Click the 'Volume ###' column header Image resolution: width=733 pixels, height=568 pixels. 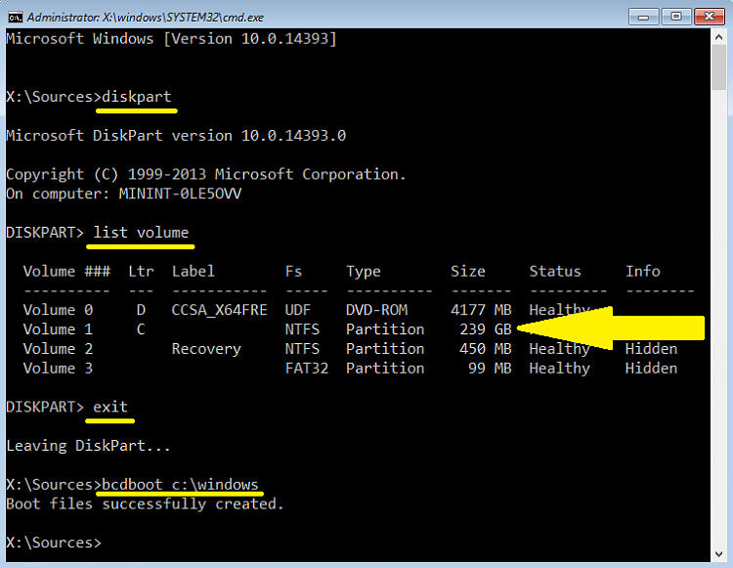pos(66,271)
